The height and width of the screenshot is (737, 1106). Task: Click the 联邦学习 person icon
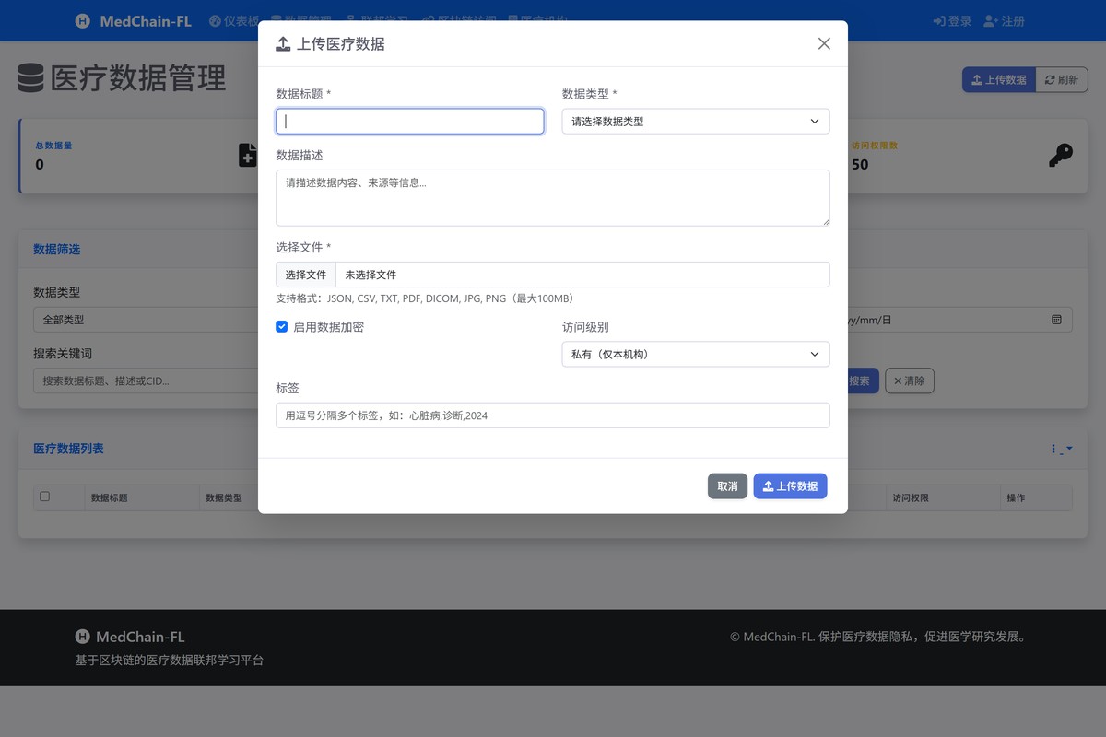click(348, 20)
